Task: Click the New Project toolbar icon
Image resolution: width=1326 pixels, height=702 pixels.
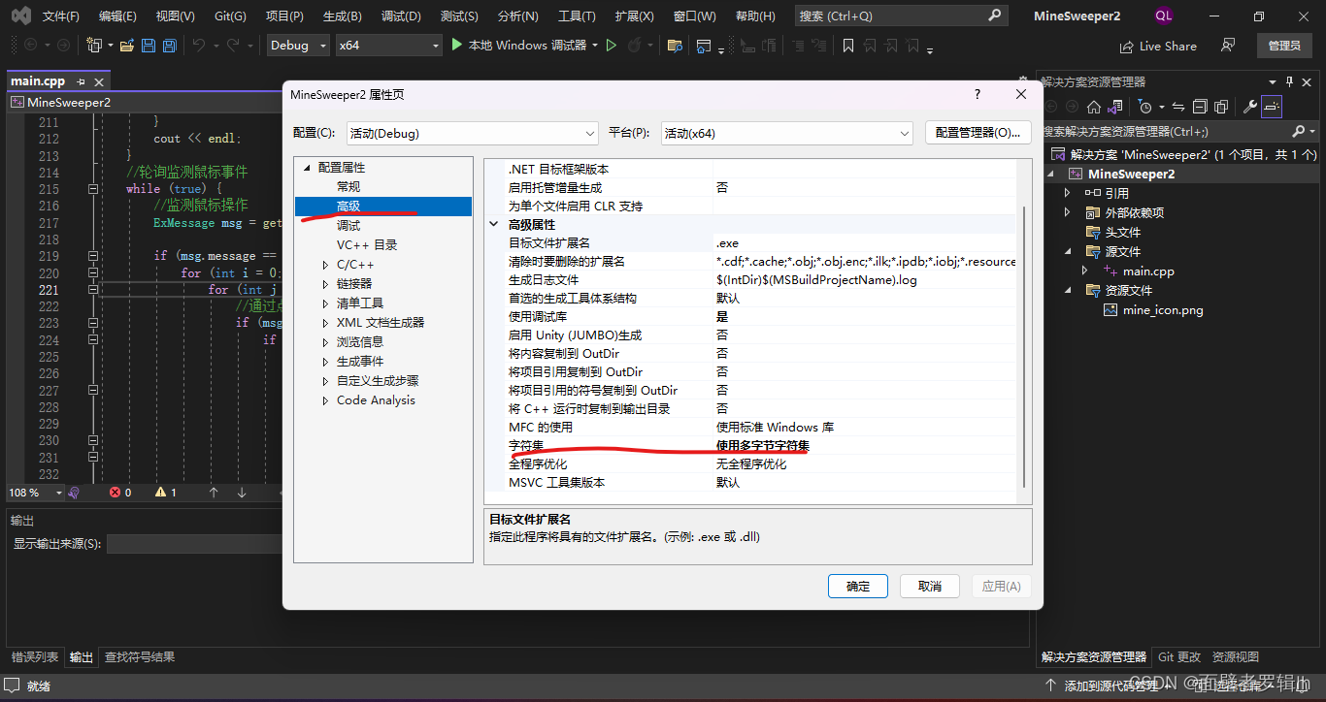Action: (x=93, y=46)
